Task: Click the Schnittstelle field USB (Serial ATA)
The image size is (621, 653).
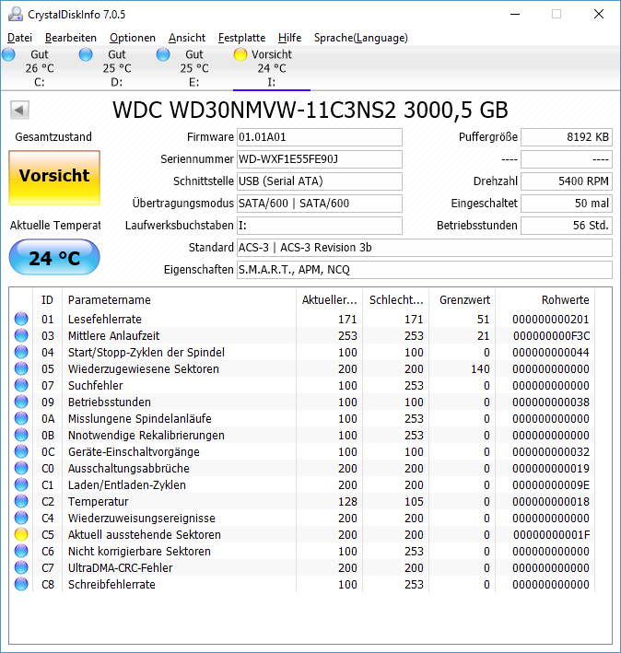Action: coord(320,181)
